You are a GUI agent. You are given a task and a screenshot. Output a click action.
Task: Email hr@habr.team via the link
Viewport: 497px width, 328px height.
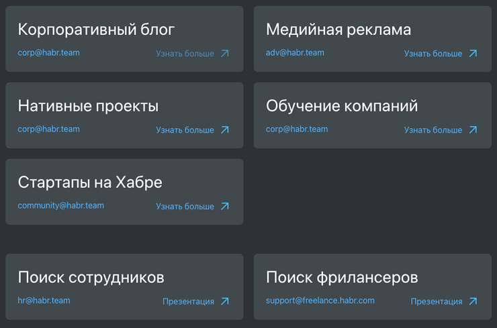coord(44,300)
